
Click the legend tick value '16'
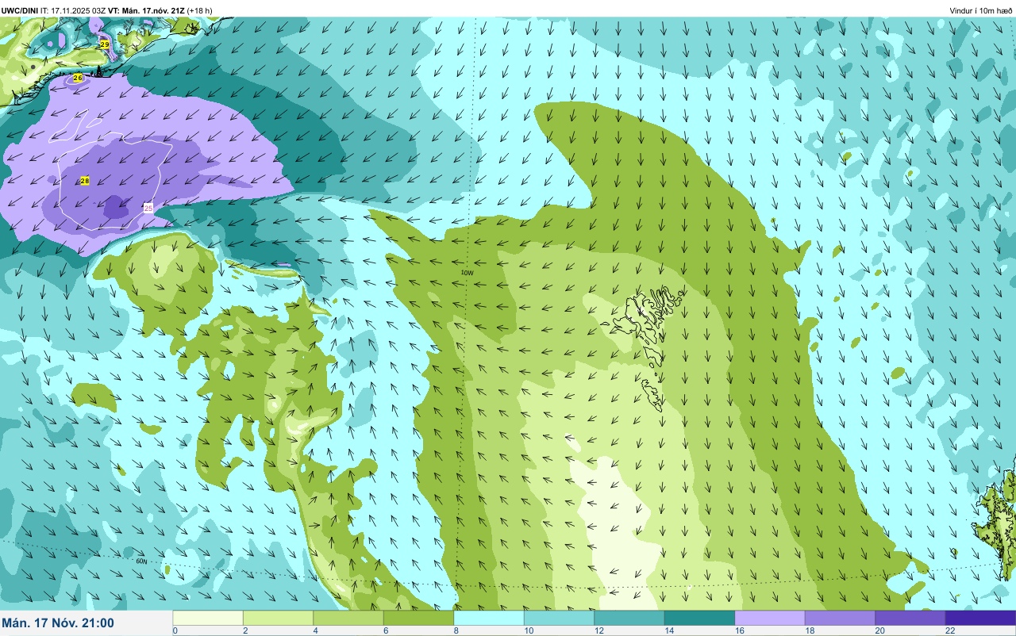739,630
